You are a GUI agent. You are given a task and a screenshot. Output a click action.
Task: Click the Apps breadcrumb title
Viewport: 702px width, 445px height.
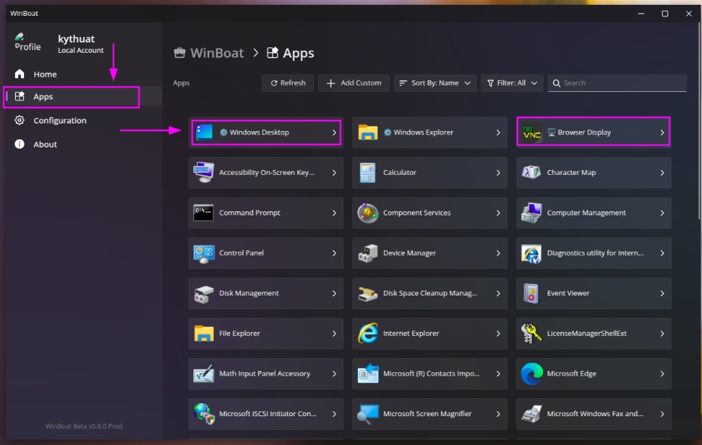coord(298,53)
